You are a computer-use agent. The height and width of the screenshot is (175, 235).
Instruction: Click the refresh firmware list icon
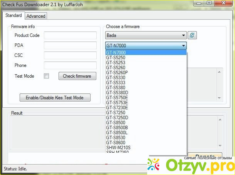(192, 35)
